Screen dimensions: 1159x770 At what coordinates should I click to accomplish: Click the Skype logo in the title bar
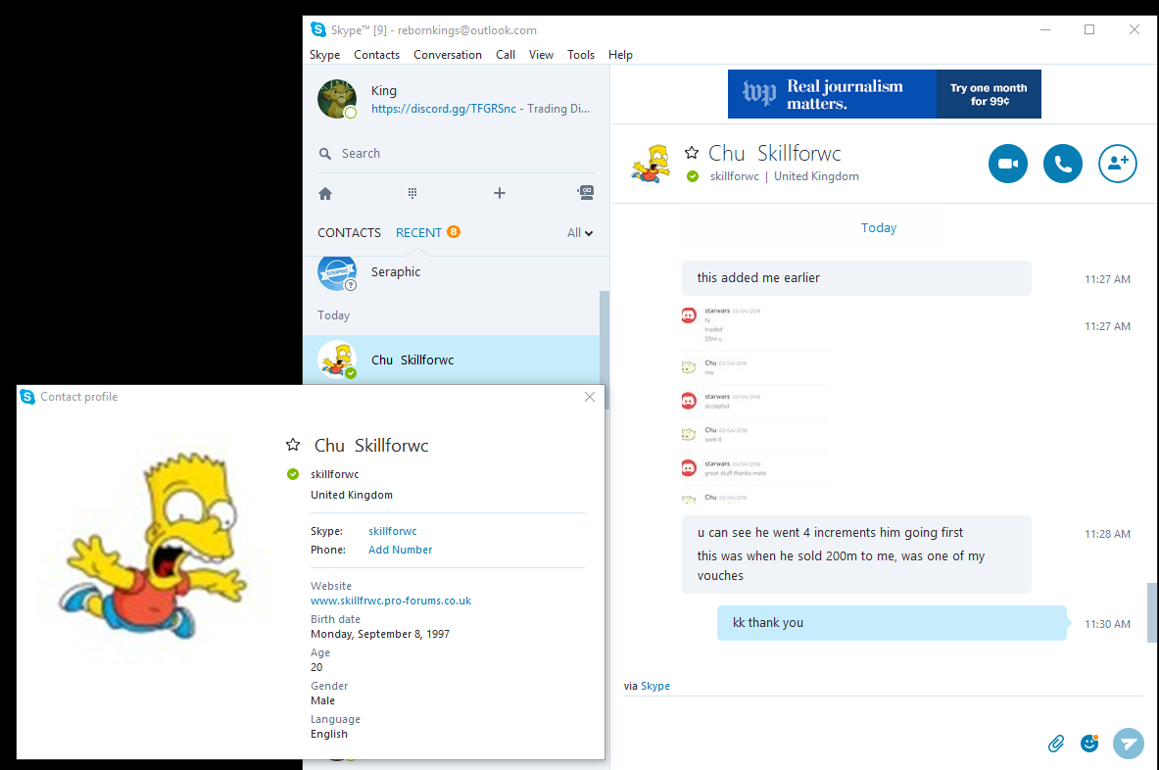(317, 29)
